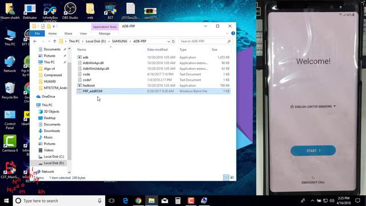Select the adb application file
The height and width of the screenshot is (206, 366).
[153, 57]
